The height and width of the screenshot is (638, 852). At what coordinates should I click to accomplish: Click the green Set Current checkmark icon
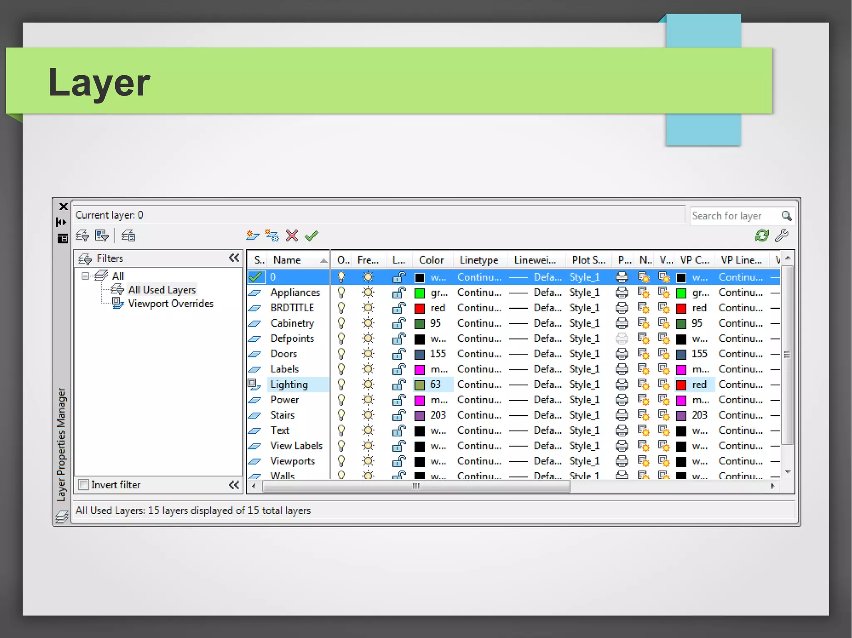point(311,236)
